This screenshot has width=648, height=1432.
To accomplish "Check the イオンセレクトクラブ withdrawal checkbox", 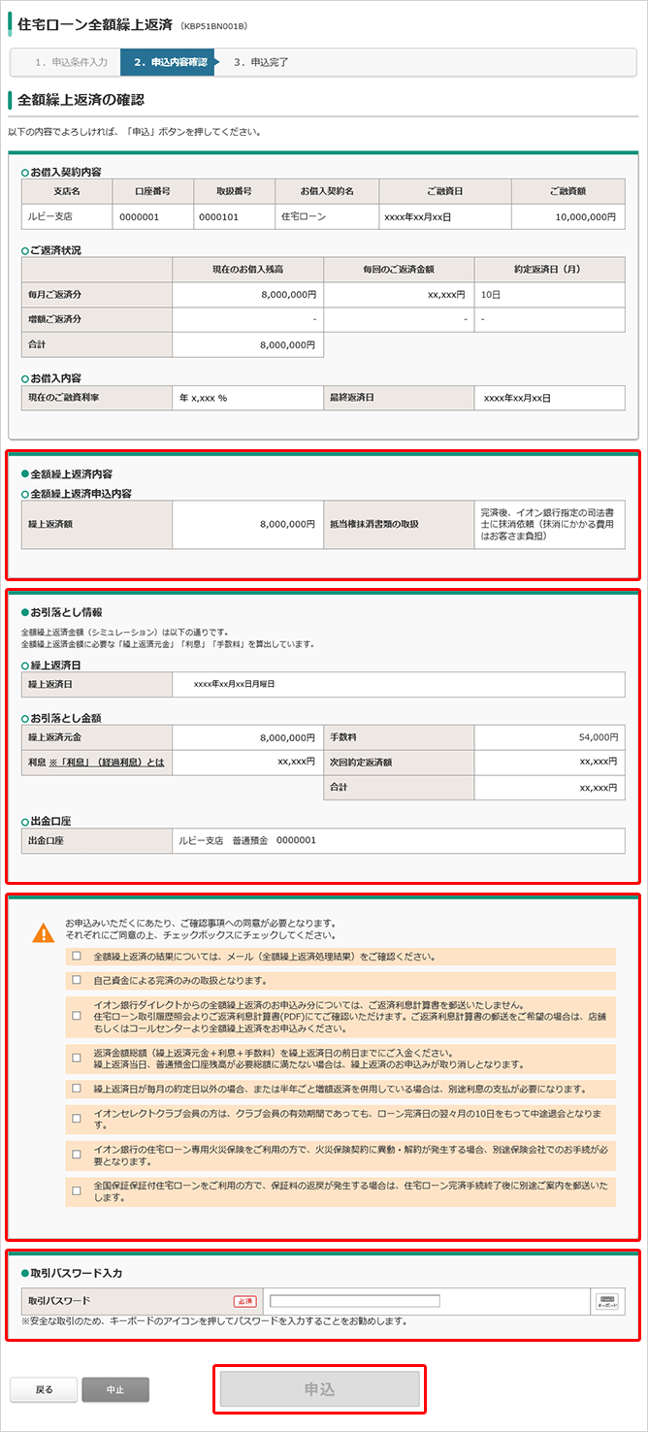I will (77, 1119).
